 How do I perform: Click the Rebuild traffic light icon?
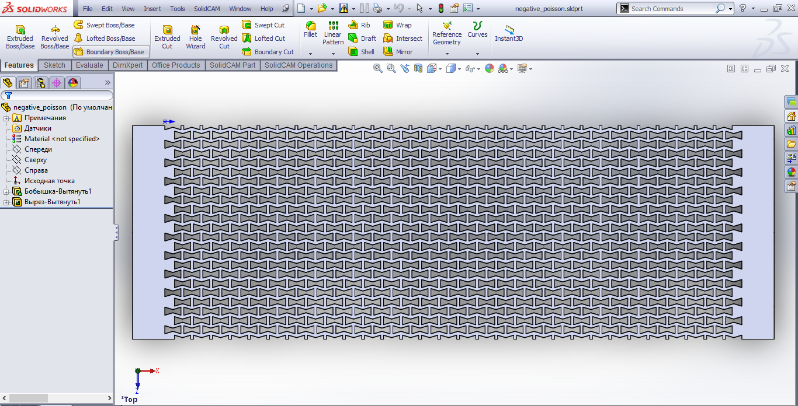(x=440, y=8)
